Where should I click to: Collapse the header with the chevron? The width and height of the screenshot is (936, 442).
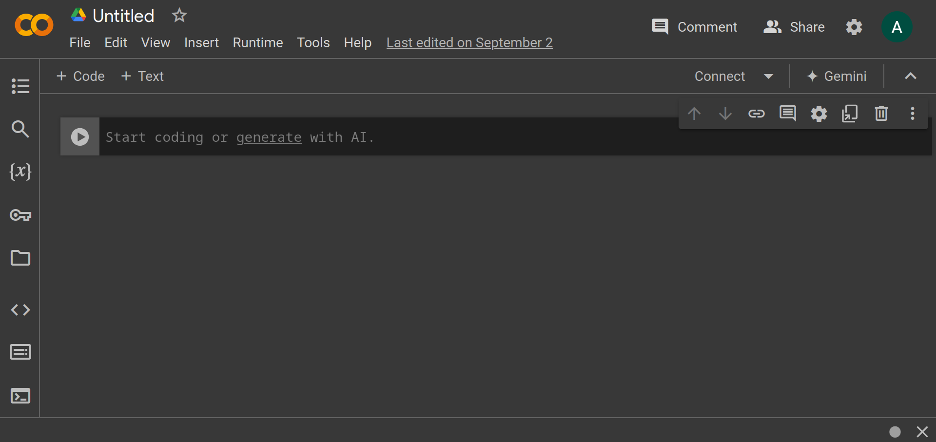click(x=910, y=76)
